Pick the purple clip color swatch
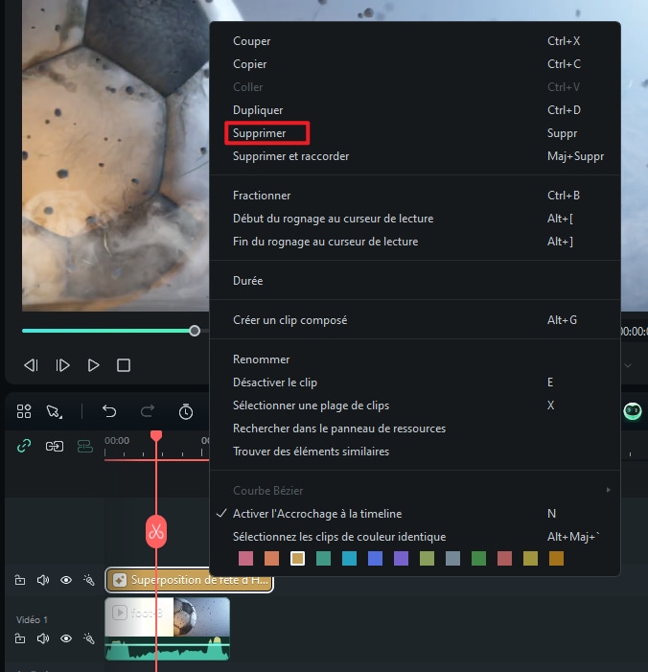The width and height of the screenshot is (648, 672). tap(401, 559)
